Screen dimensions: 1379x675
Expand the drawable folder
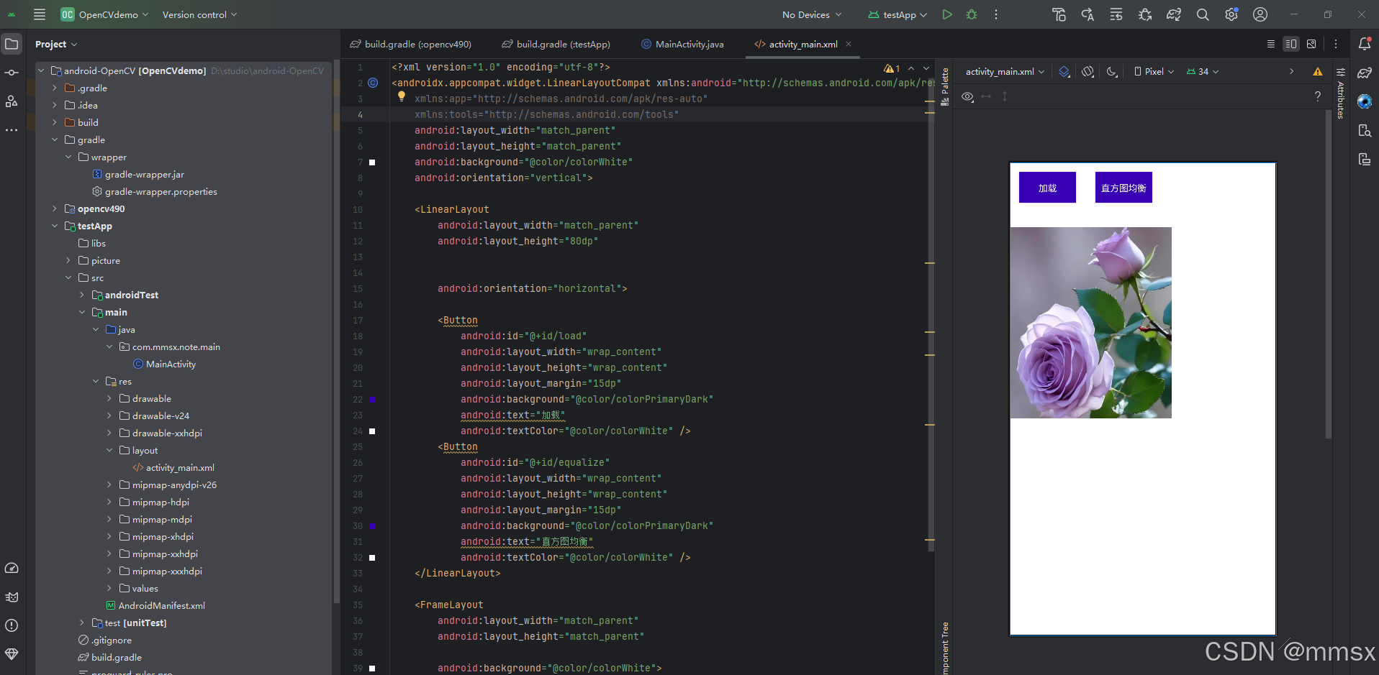point(109,398)
